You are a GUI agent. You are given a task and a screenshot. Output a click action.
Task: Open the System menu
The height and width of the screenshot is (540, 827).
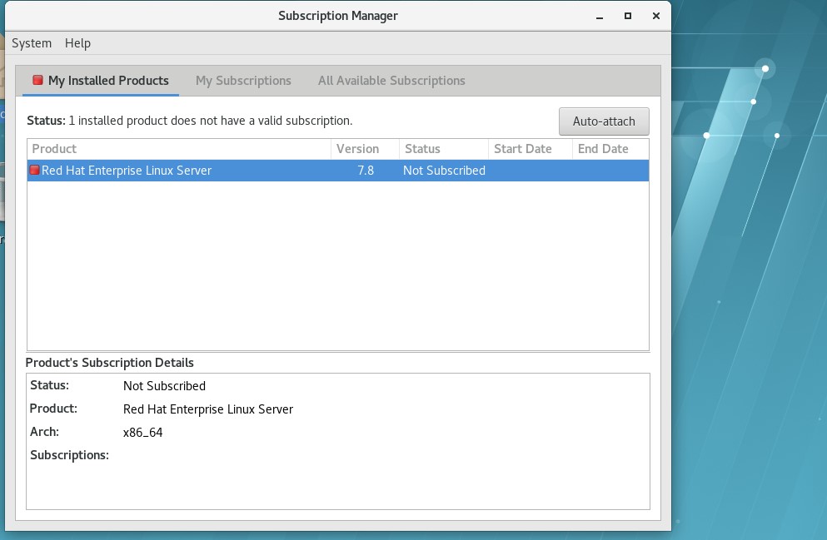click(32, 43)
